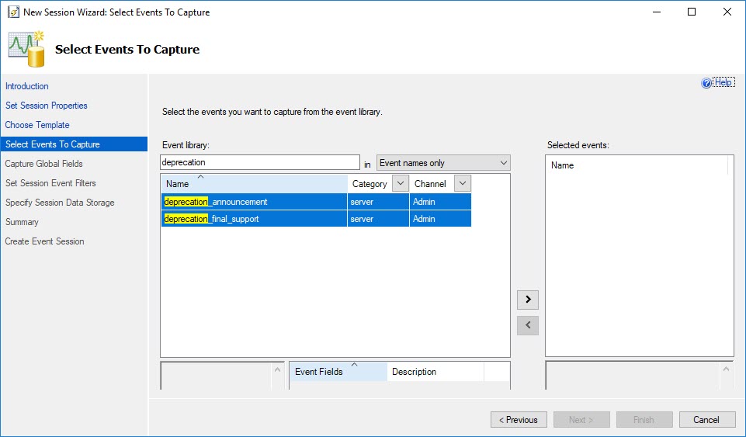
Task: Click the Help question mark icon
Action: 706,83
